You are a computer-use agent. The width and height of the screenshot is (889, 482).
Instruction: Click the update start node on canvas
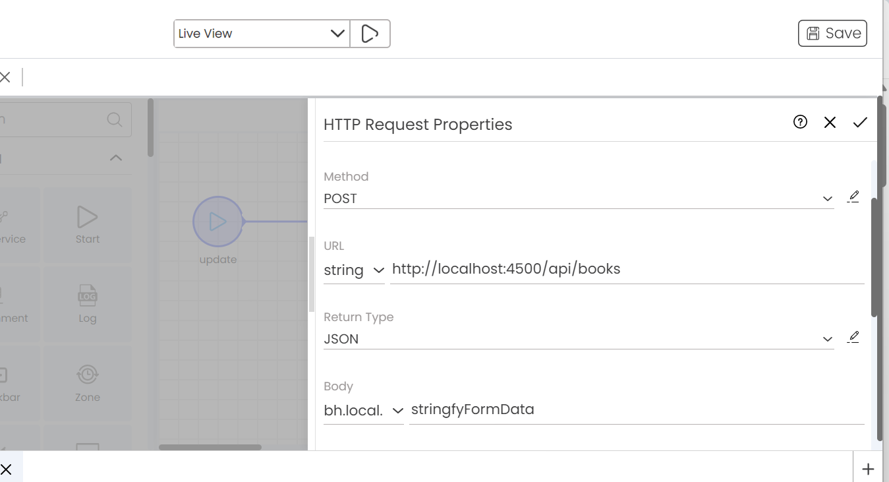tap(218, 222)
